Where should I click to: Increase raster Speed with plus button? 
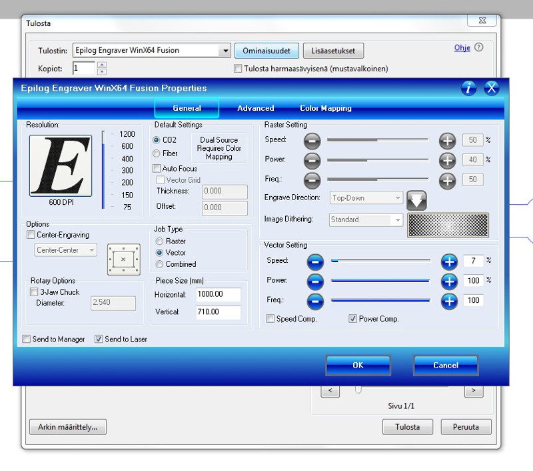click(x=447, y=141)
